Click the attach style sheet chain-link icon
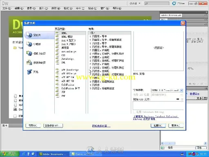The height and width of the screenshot is (157, 209). pyautogui.click(x=178, y=99)
